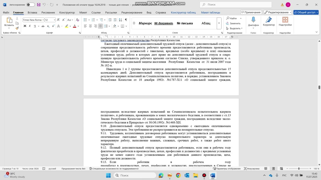Open the font name Times New Roman dropdown
The width and height of the screenshot is (321, 180).
(43, 20)
